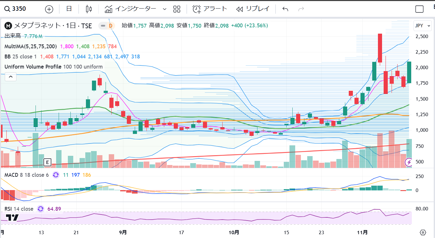Screen dimensions: 435x238
Task: Click the 17 date label on time axis
Action: coord(182,233)
